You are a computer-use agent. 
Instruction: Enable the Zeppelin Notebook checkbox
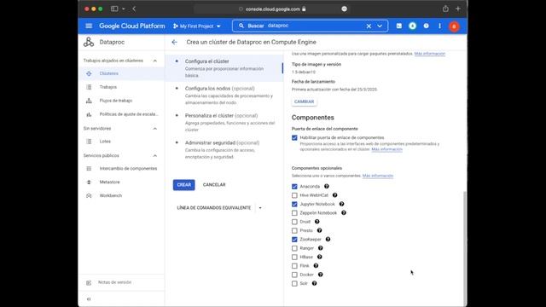click(x=294, y=212)
